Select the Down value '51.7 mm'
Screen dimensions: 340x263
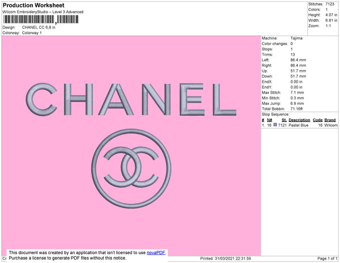pyautogui.click(x=299, y=77)
